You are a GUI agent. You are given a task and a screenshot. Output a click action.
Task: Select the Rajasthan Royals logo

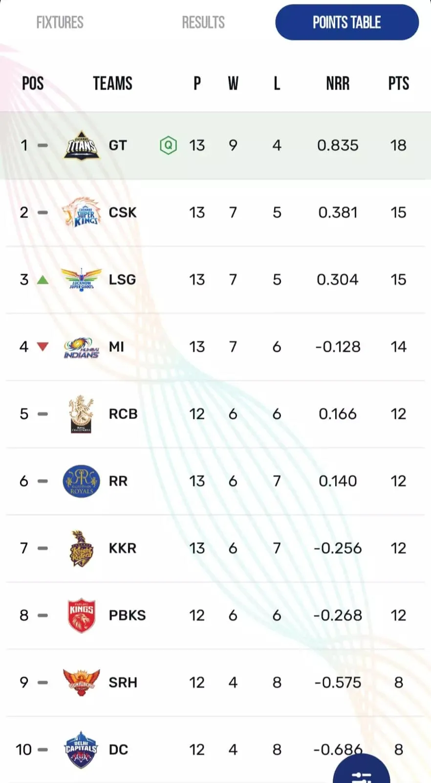point(82,481)
